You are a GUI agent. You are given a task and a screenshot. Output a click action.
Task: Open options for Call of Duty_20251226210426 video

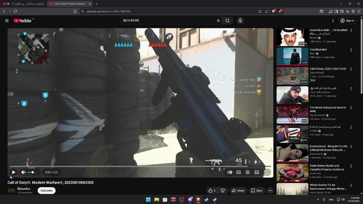coord(351,69)
